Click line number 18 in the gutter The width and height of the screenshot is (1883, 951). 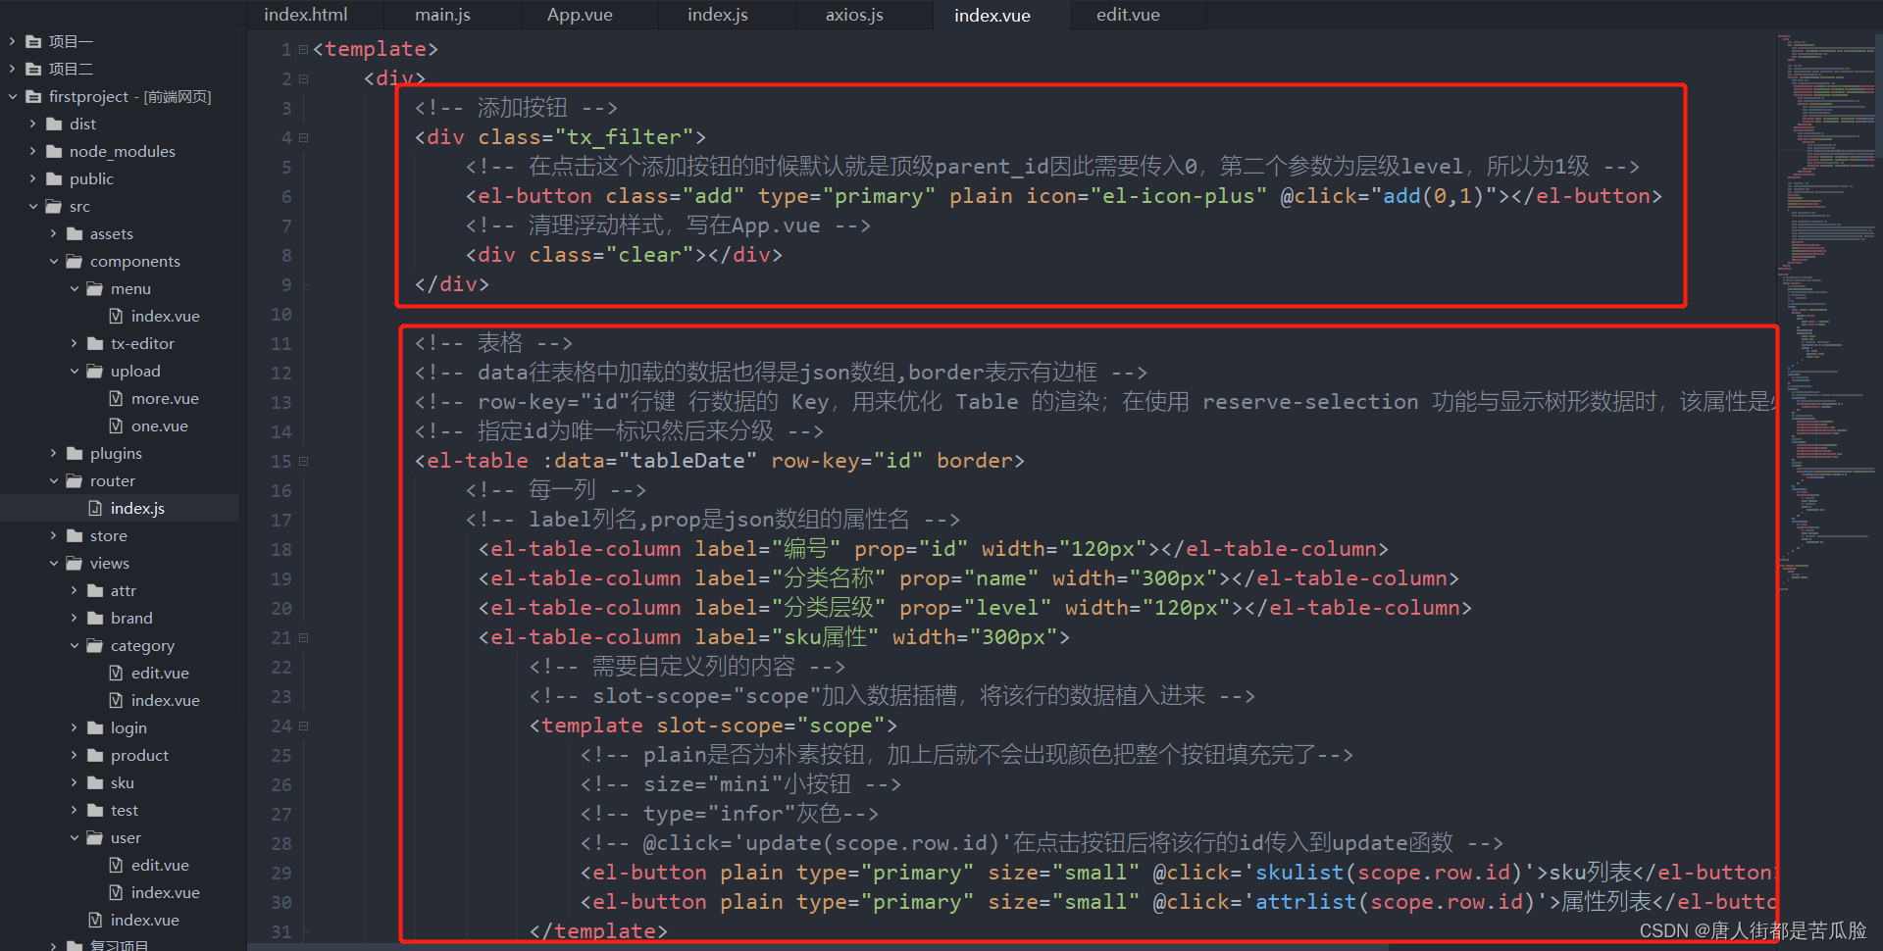click(281, 549)
